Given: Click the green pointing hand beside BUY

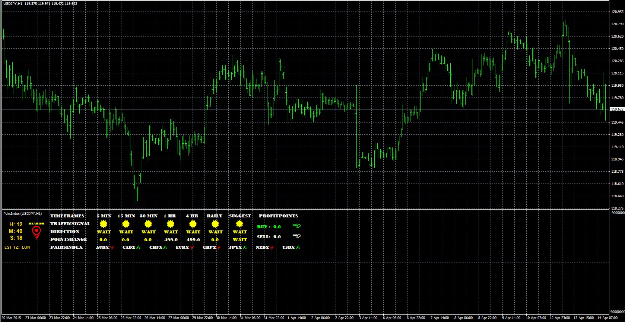Looking at the screenshot, I should tap(296, 226).
